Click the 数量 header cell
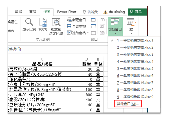The width and height of the screenshot is (170, 117). click(x=87, y=64)
